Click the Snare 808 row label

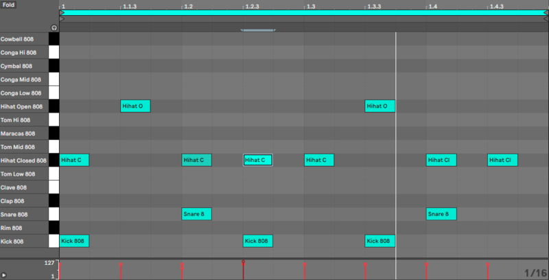click(21, 214)
